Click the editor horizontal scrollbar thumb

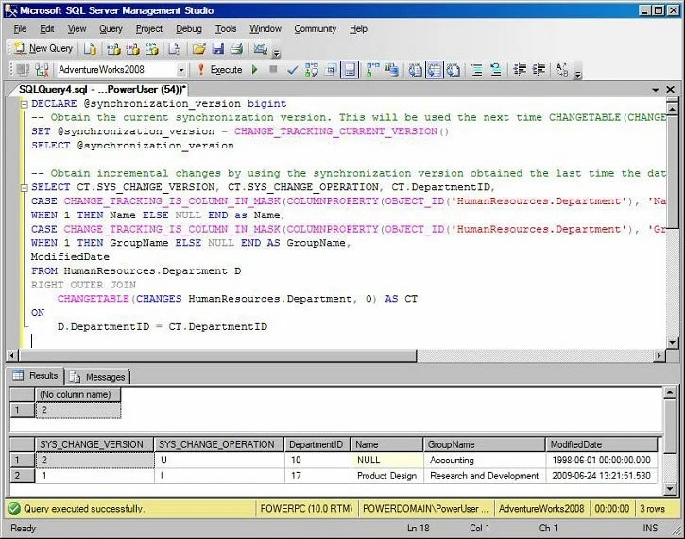217,356
